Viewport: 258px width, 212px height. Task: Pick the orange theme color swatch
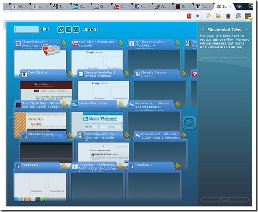pos(27,199)
